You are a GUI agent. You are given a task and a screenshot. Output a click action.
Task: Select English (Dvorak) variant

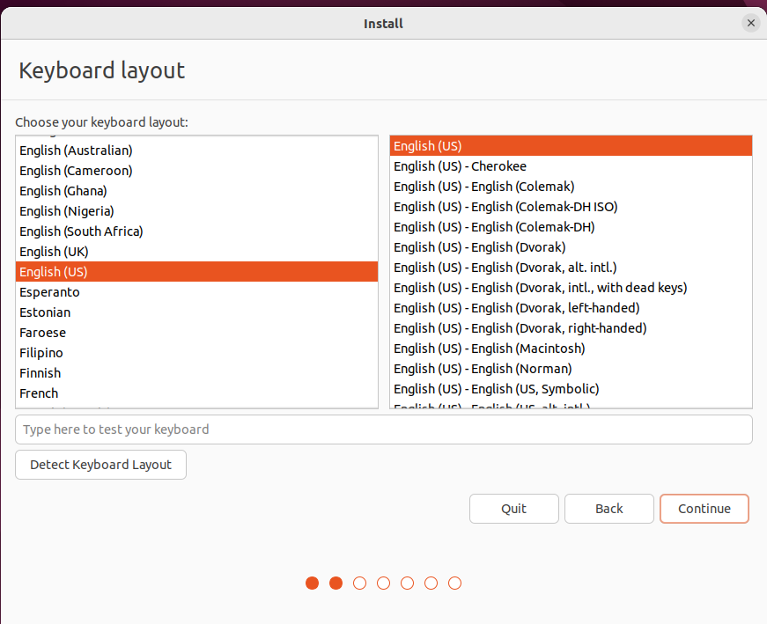point(479,247)
